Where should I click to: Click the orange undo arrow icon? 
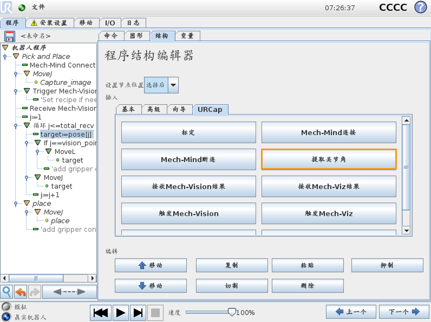[21, 292]
